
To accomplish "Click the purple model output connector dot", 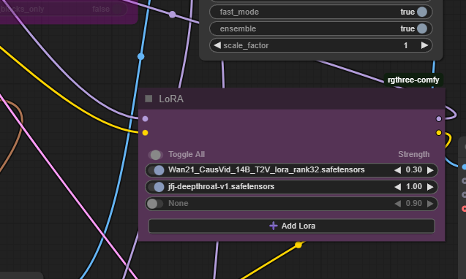I will click(x=439, y=119).
